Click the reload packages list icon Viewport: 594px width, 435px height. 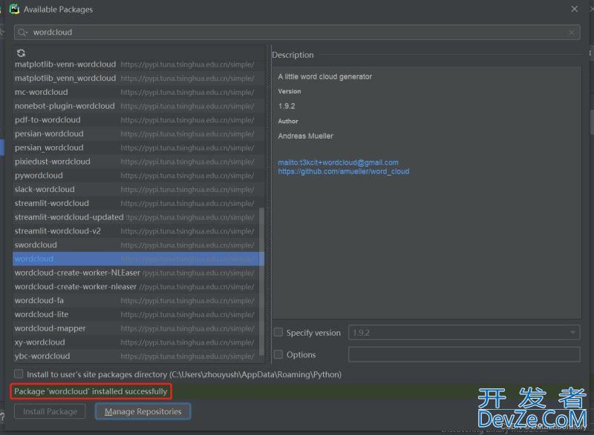[x=22, y=53]
